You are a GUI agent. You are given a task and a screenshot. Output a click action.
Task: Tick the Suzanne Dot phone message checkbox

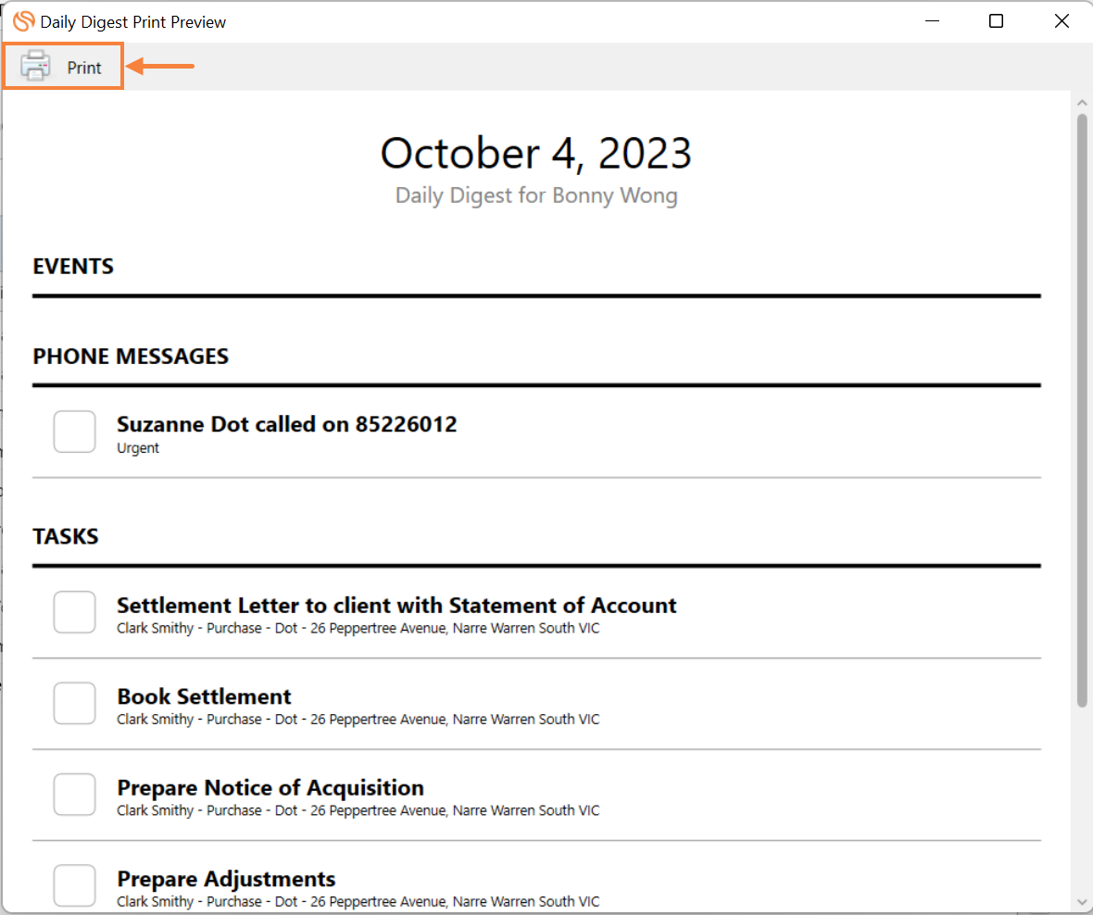(x=75, y=432)
